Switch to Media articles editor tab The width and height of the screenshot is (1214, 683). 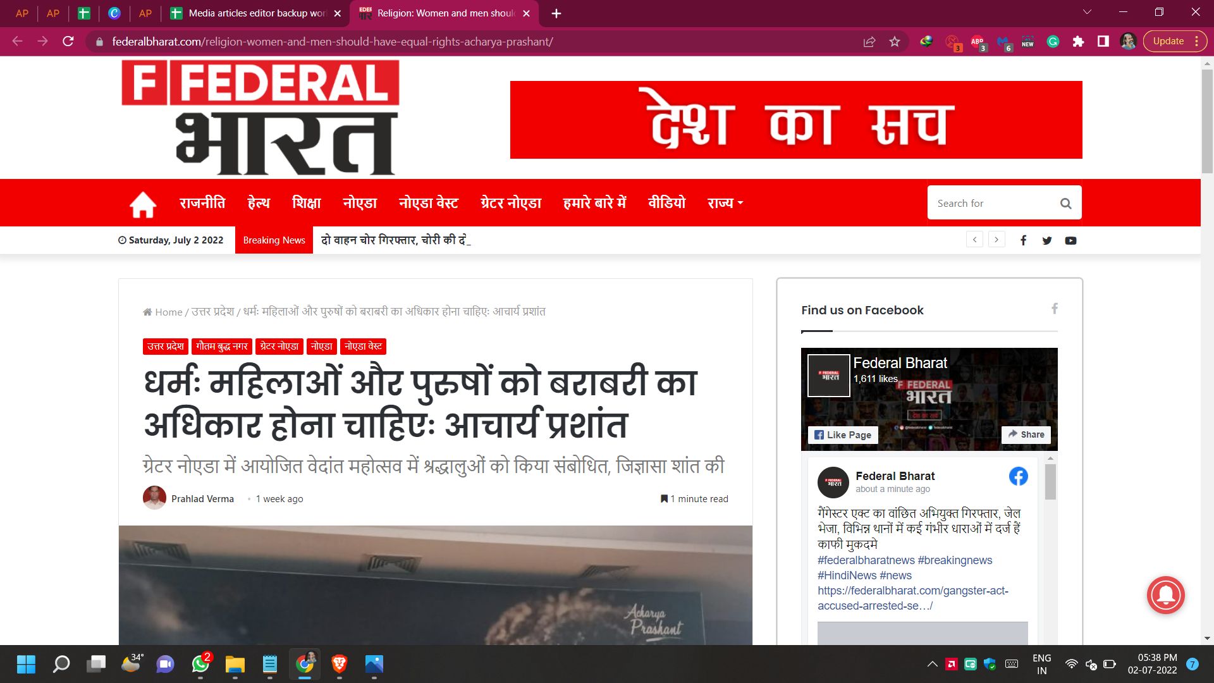point(256,13)
